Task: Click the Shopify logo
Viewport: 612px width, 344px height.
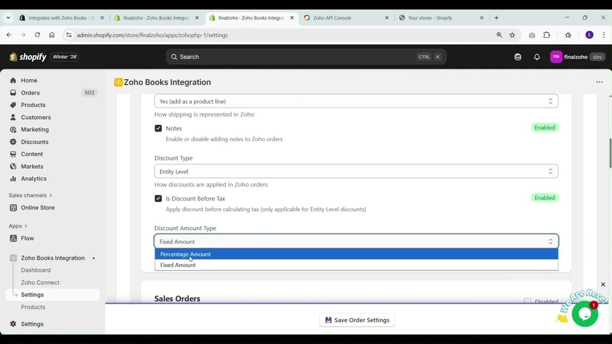Action: [28, 57]
